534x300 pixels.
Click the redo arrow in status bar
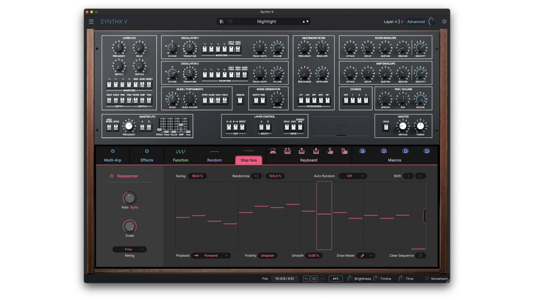(x=321, y=279)
